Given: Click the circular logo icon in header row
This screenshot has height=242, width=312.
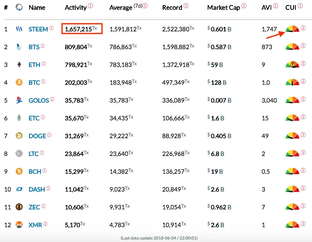Looking at the screenshot, I should [19, 7].
